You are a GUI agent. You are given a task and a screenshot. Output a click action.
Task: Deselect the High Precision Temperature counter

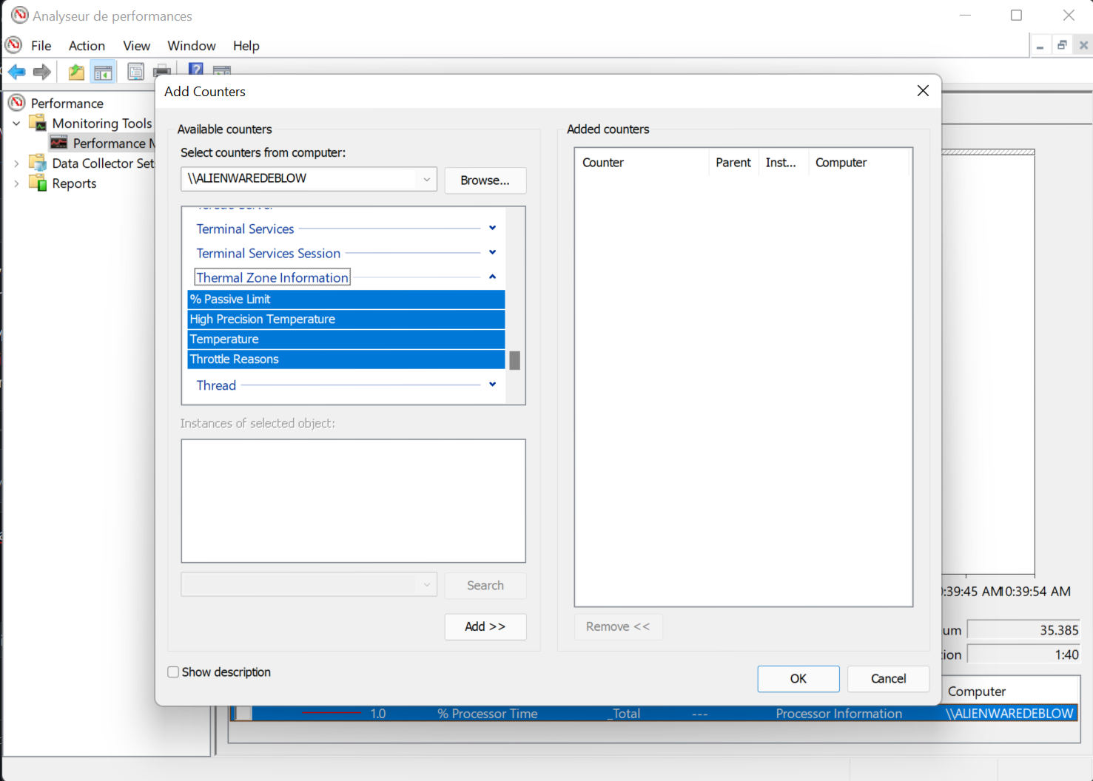[262, 319]
